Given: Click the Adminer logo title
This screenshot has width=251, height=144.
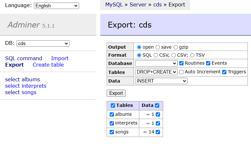Looking at the screenshot, I should (x=24, y=25).
